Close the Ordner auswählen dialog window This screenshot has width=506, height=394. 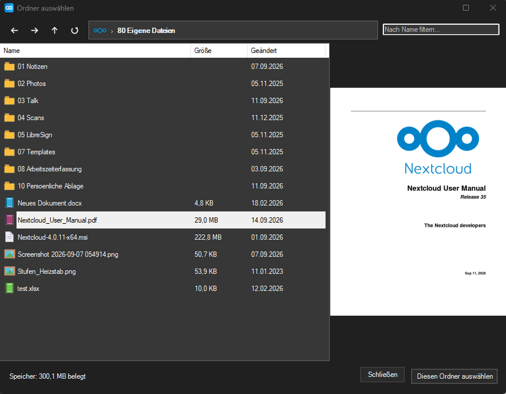(x=493, y=8)
